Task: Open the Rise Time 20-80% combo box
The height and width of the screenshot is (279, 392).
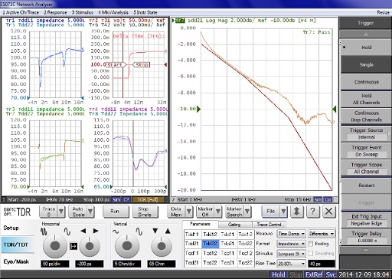Action: point(292,264)
